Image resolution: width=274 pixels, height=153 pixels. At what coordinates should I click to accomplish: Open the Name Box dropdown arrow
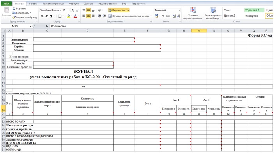[30, 26]
